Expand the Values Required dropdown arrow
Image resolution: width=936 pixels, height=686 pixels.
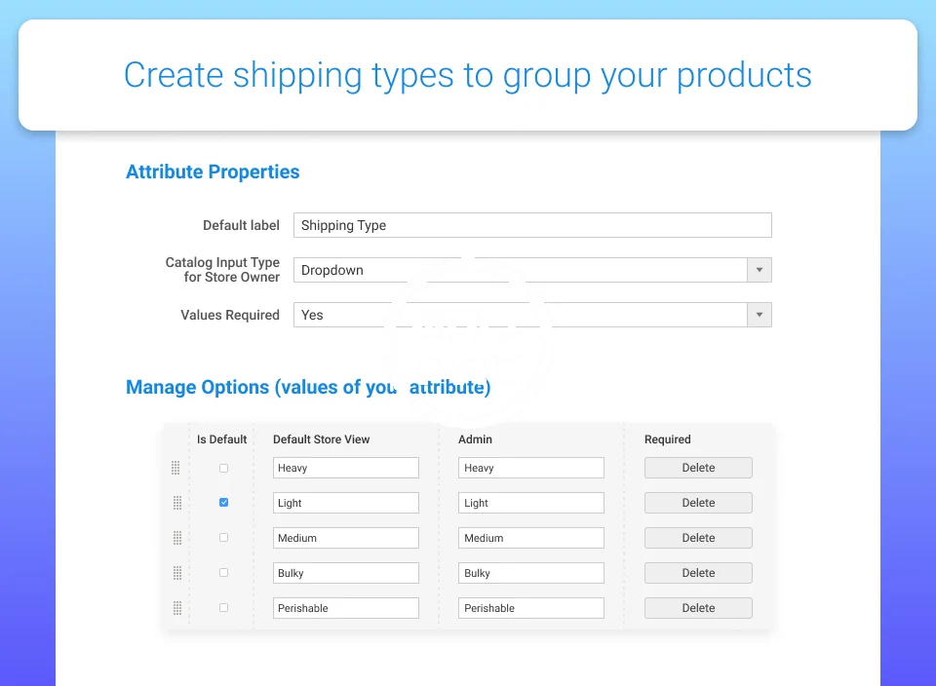(759, 315)
